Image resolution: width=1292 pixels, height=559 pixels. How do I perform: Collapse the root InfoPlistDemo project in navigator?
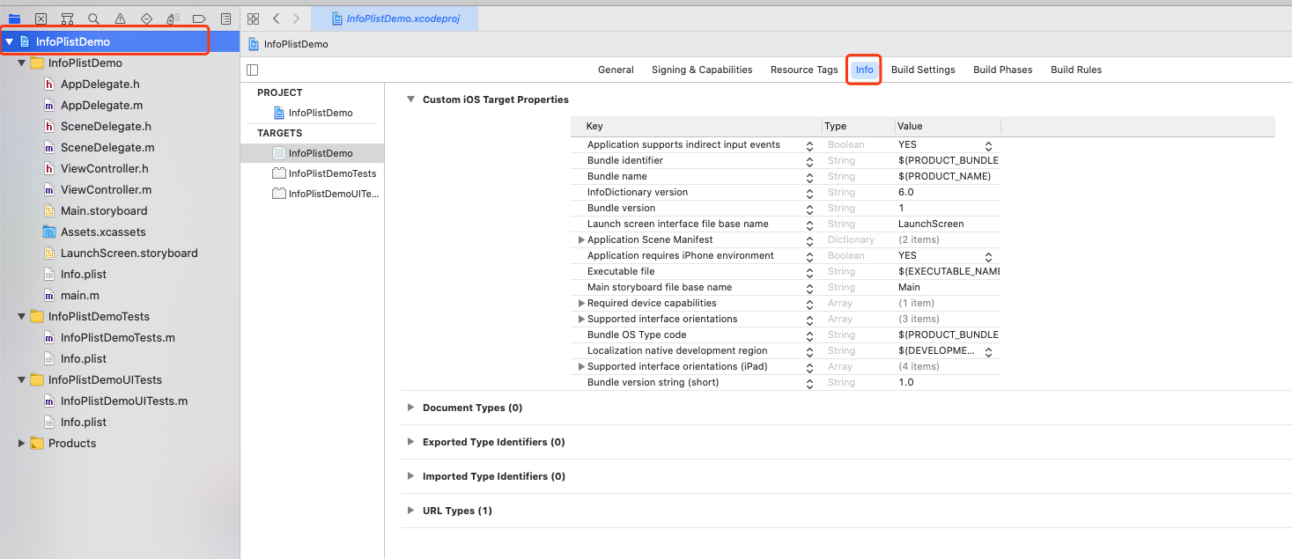pyautogui.click(x=10, y=41)
